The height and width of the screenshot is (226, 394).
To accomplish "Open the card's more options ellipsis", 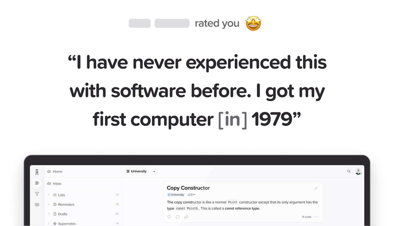I will (316, 217).
